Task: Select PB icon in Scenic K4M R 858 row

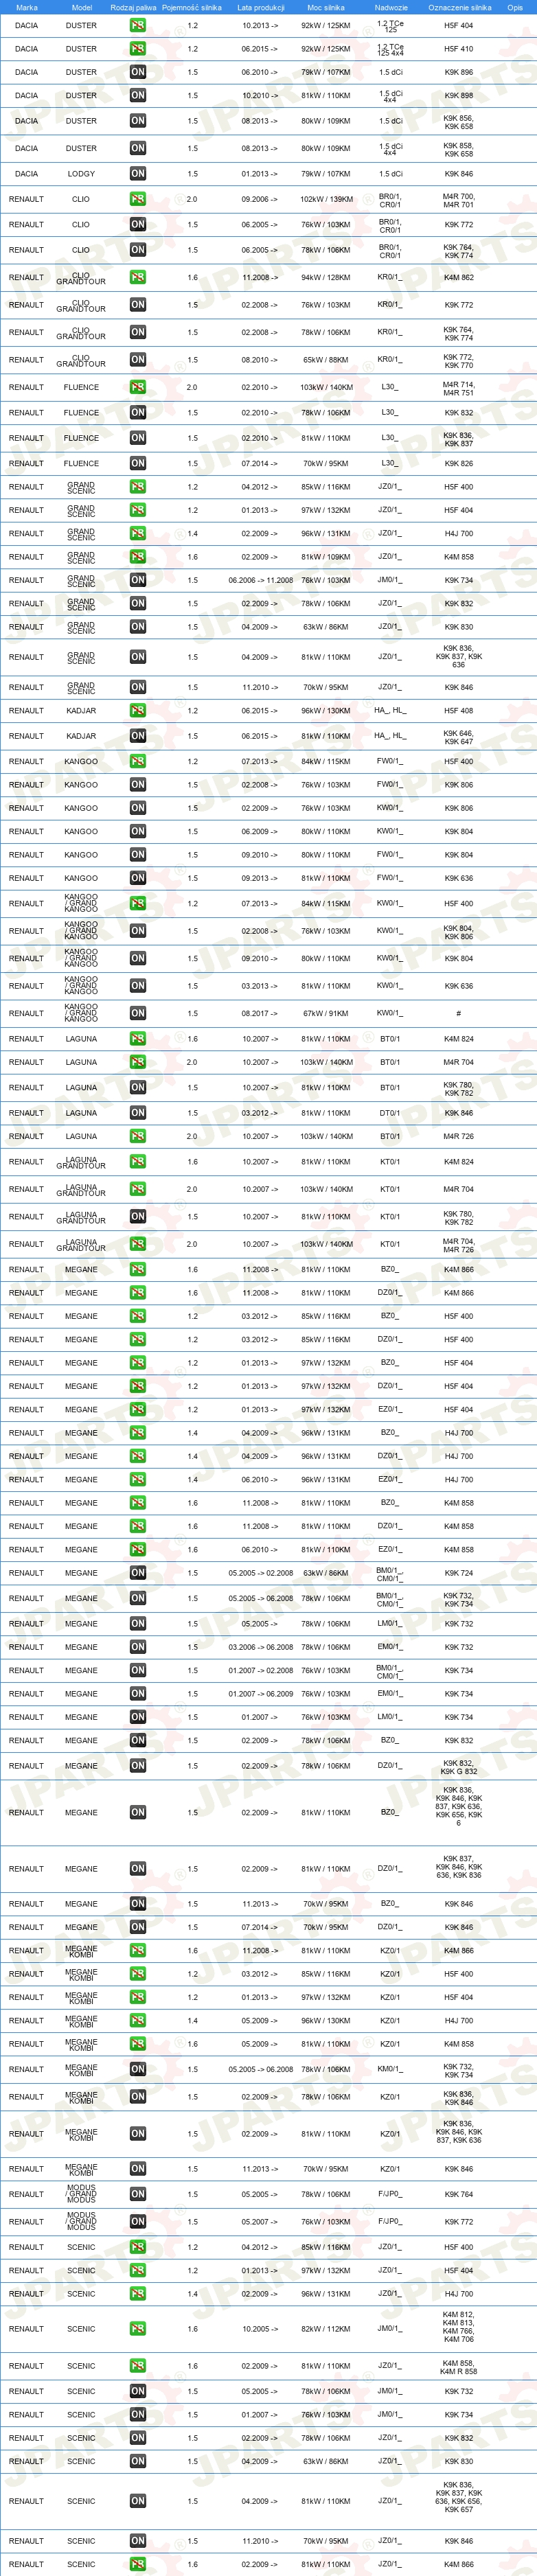Action: [138, 2366]
